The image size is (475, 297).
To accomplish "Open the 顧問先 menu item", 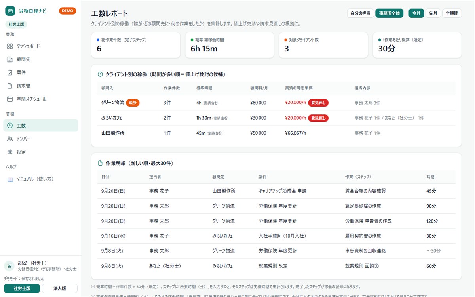I will pyautogui.click(x=41, y=59).
